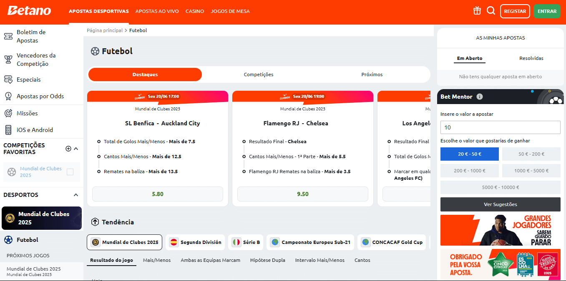Select the 200 € - 1000 € win range
The height and width of the screenshot is (281, 566).
point(470,171)
